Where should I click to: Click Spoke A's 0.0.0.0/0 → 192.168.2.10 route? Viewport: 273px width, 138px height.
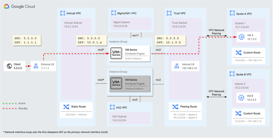point(248,60)
